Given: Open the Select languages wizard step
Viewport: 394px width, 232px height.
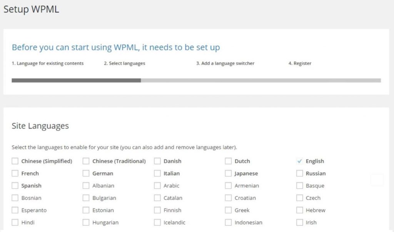Looking at the screenshot, I should (124, 63).
